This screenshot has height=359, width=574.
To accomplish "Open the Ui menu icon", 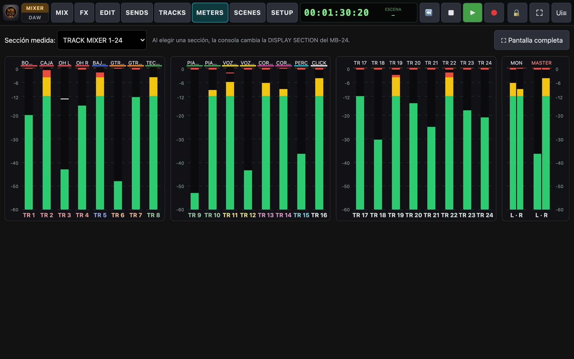I will tap(561, 13).
